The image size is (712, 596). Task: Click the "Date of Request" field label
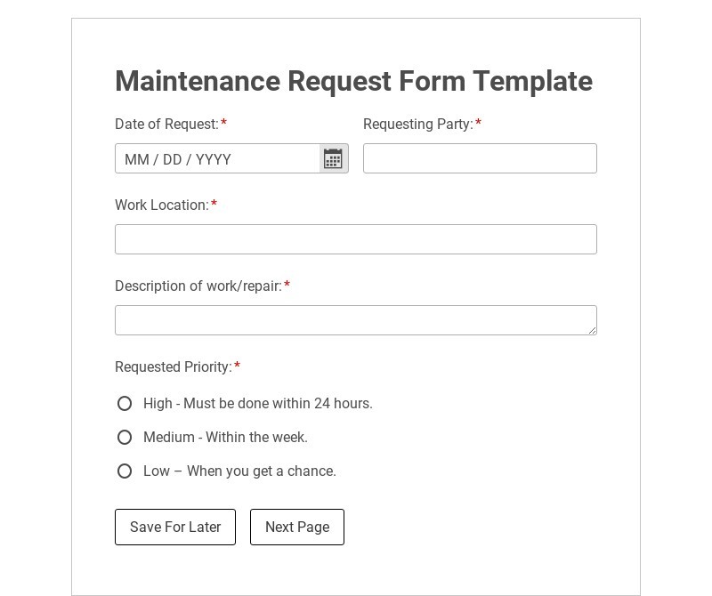pyautogui.click(x=166, y=125)
